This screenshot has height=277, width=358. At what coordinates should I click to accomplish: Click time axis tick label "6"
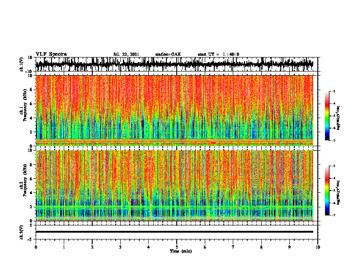[x=205, y=247]
